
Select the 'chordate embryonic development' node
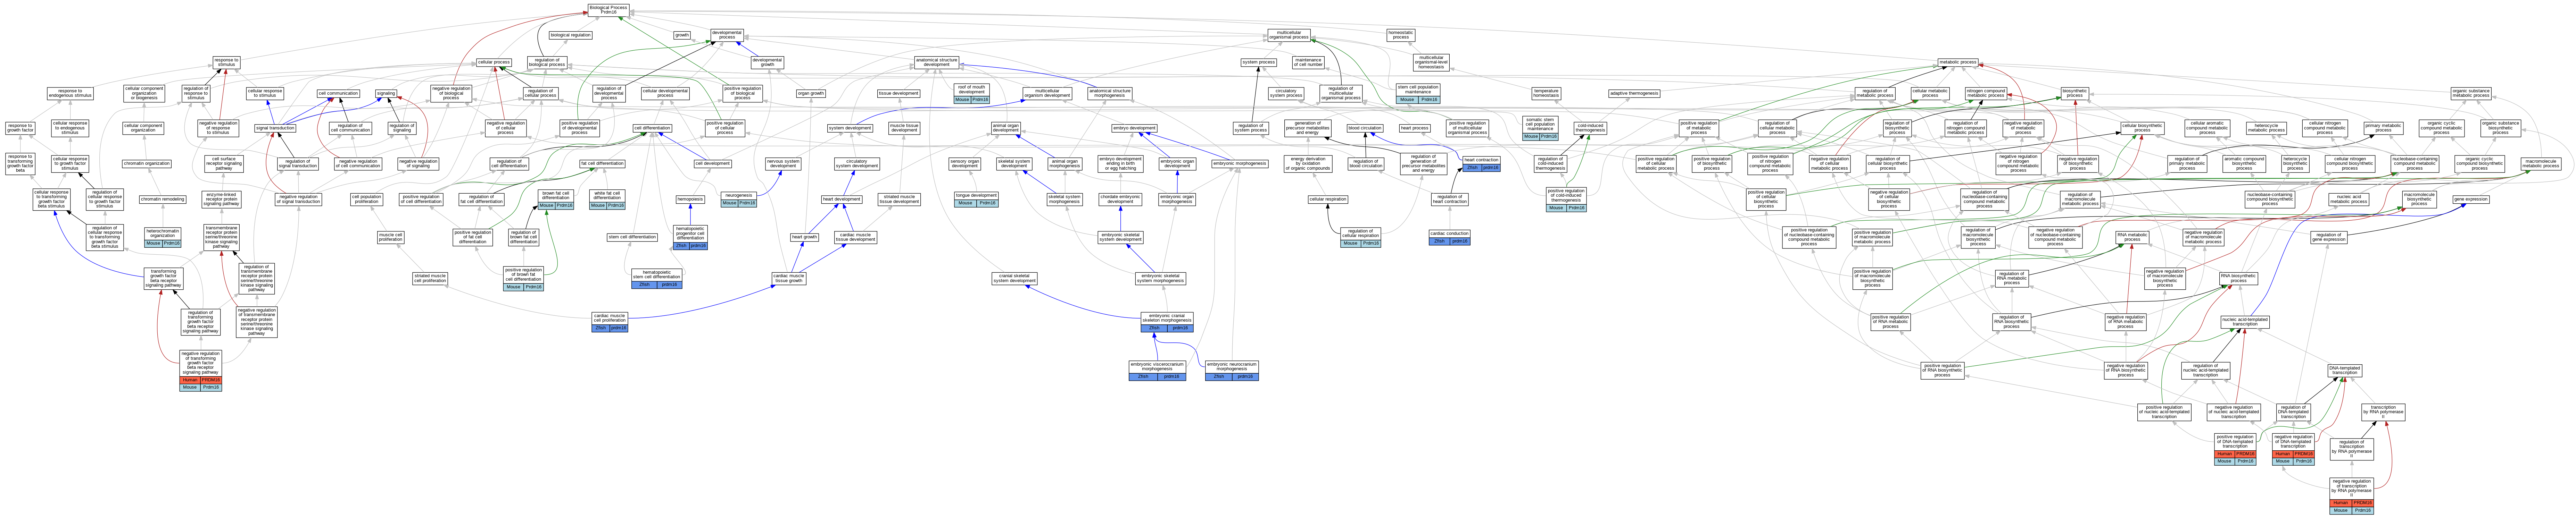click(x=1120, y=198)
